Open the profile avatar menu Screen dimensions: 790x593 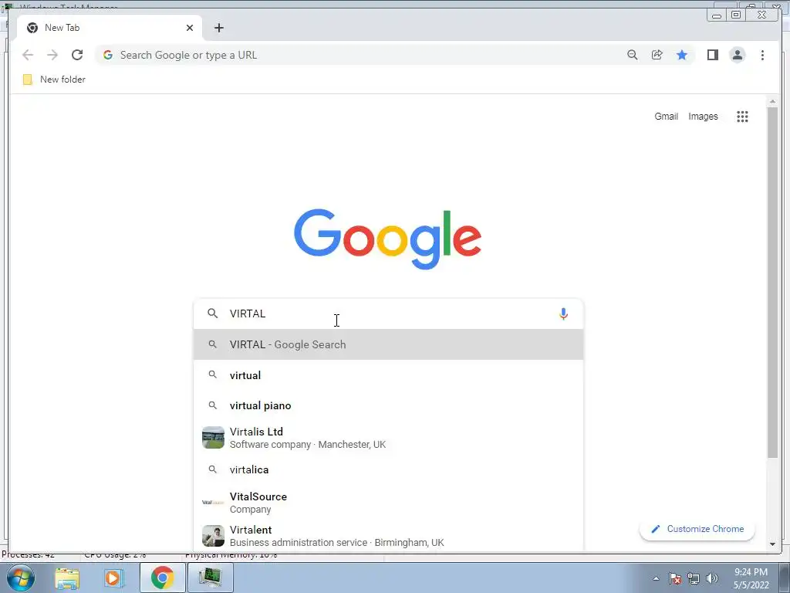pyautogui.click(x=737, y=55)
